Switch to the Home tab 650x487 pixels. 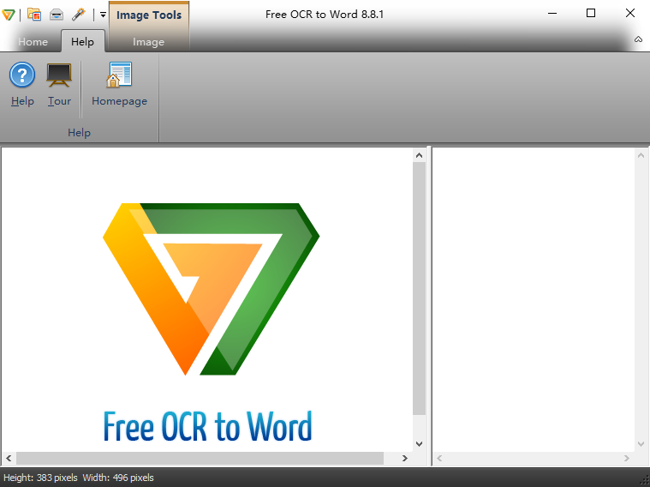[x=33, y=42]
